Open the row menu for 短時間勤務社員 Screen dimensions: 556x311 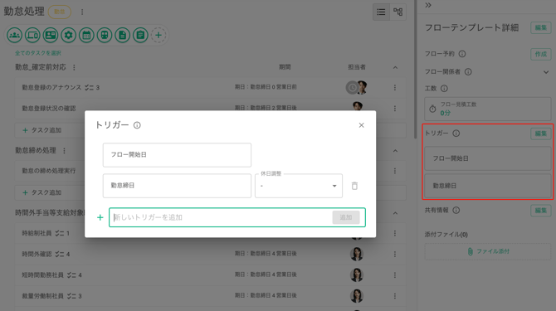(x=395, y=275)
